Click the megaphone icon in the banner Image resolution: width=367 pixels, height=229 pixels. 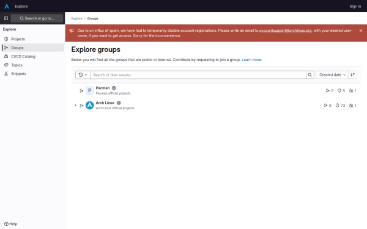click(x=72, y=31)
